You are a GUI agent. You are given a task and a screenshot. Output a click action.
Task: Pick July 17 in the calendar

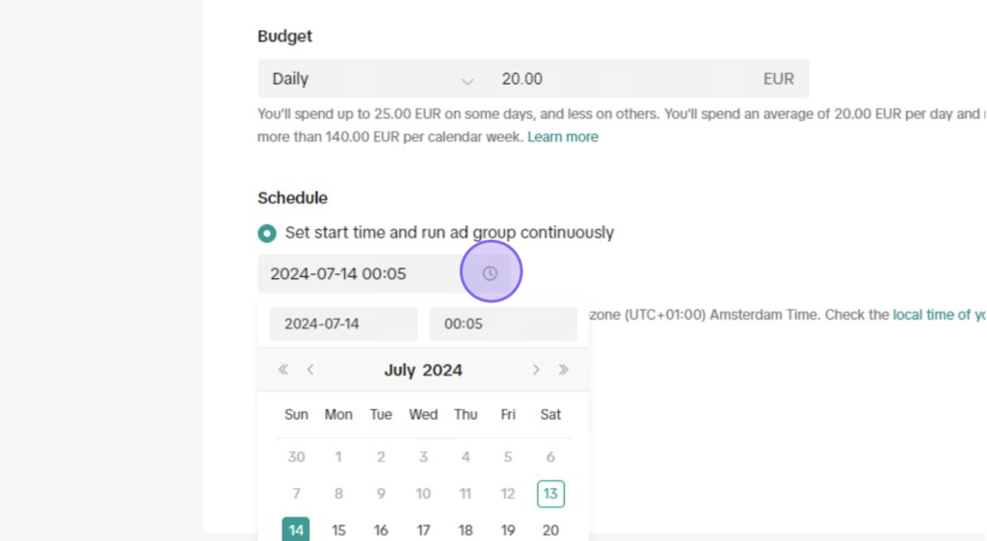pyautogui.click(x=423, y=530)
